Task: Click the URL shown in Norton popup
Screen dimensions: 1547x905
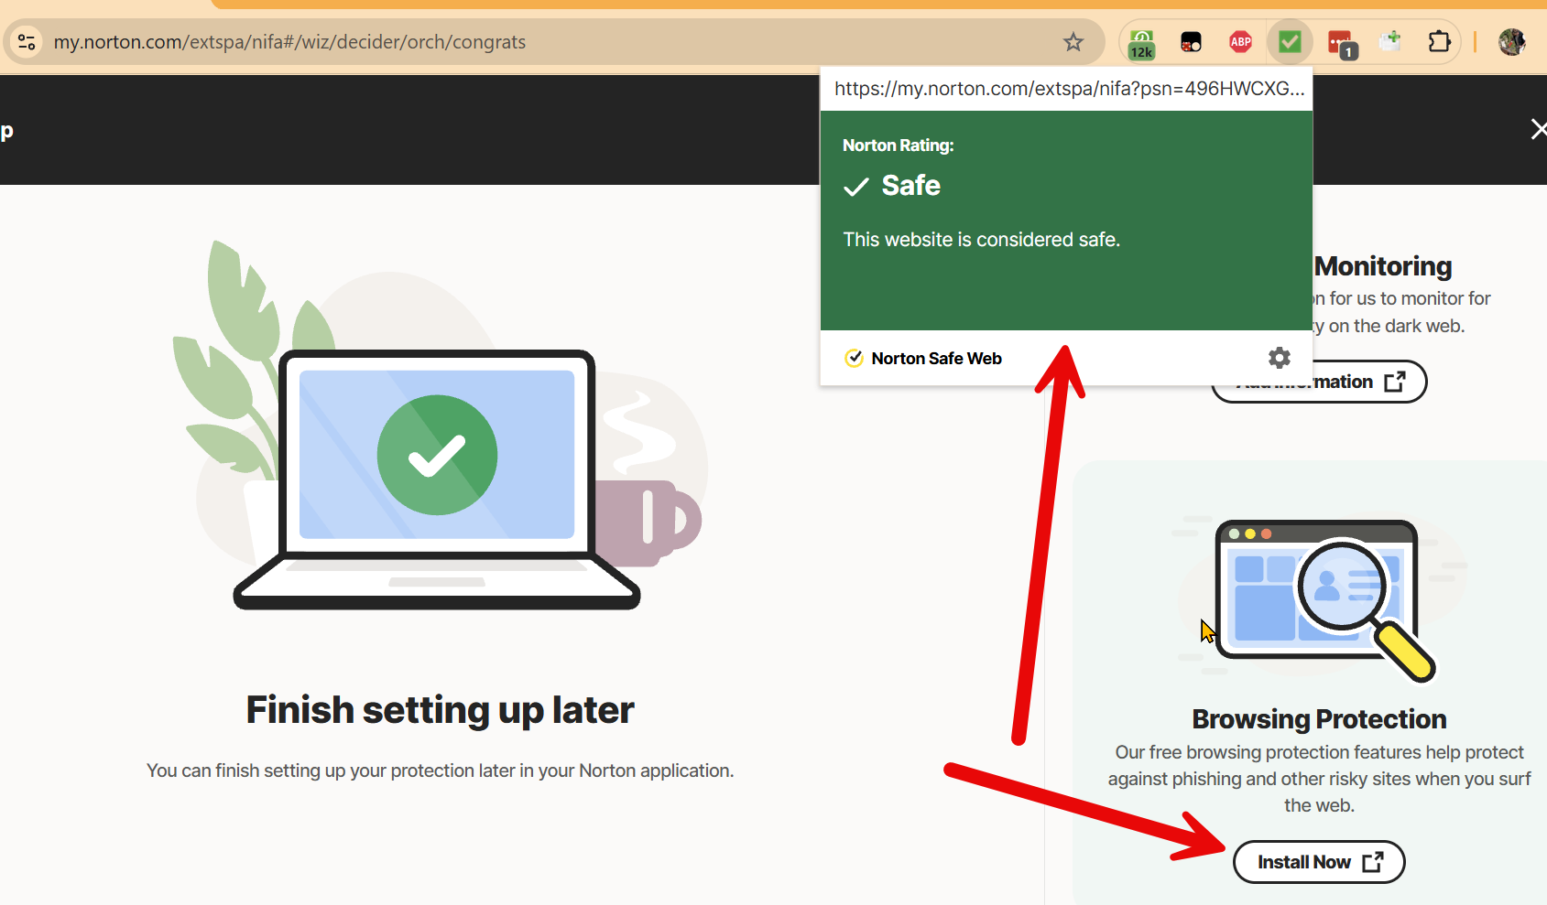Action: click(x=1069, y=89)
